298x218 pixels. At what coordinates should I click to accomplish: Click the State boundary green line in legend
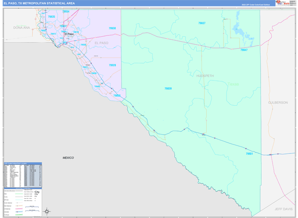[x=19, y=194]
